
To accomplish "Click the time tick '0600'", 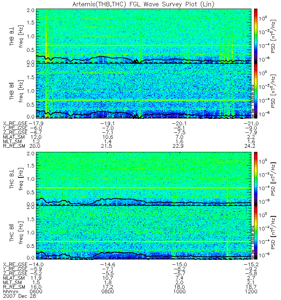I will [x=36, y=292].
